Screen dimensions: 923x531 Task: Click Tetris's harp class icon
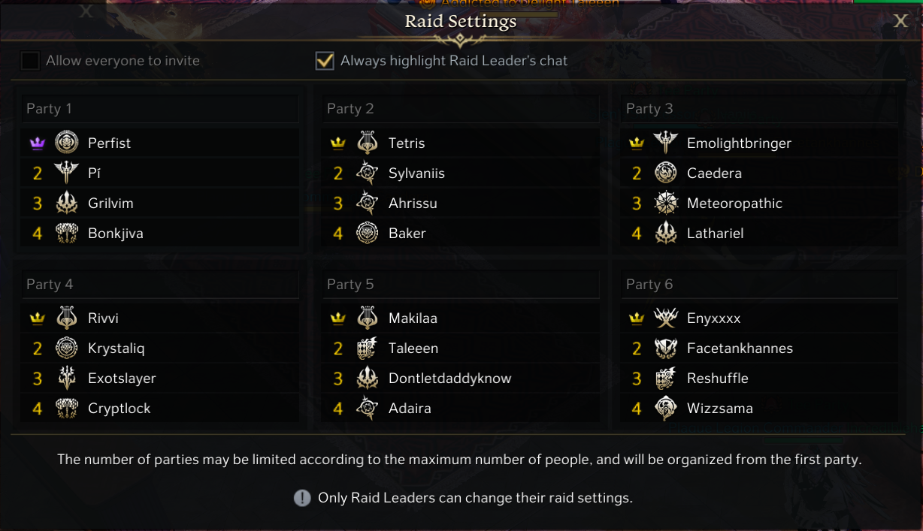click(x=367, y=143)
